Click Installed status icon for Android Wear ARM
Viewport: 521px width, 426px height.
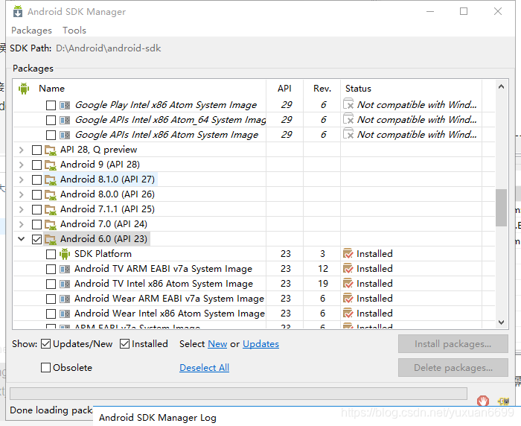[x=348, y=299]
